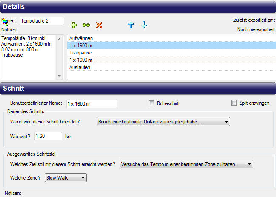Viewport: 276px width, 197px height.
Task: Expand the step target goal dropdown
Action: [186, 164]
